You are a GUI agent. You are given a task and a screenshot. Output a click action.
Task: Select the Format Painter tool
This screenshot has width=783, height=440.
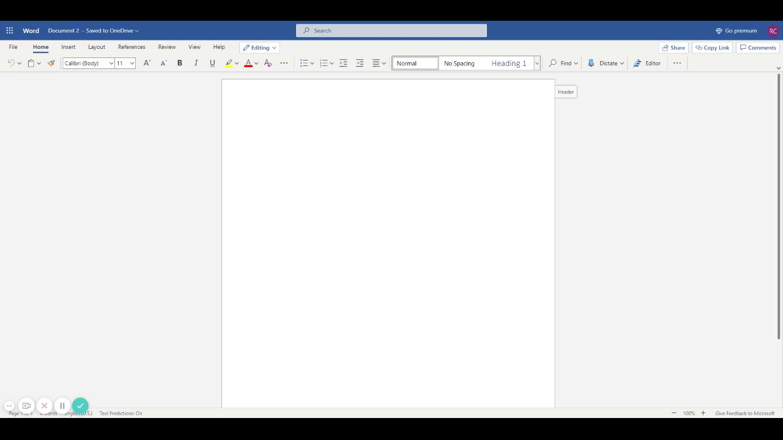(51, 63)
